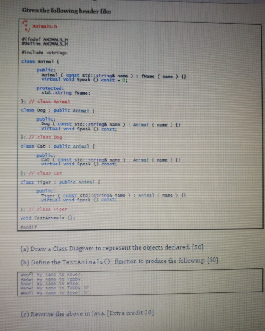Click the 'class Animal {' declaration
The height and width of the screenshot is (331, 265).
point(40,62)
